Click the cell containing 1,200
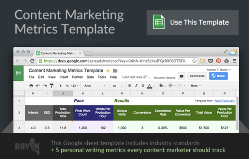Screen dimensions: 249x159 point(83,128)
